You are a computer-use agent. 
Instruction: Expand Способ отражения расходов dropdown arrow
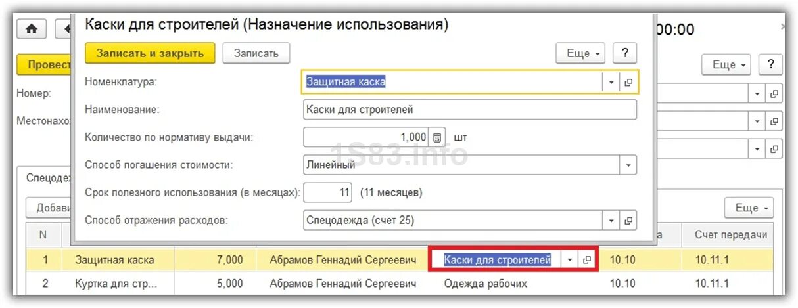(611, 221)
